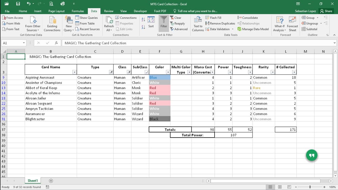Open the Group dropdown arrow

click(317, 18)
